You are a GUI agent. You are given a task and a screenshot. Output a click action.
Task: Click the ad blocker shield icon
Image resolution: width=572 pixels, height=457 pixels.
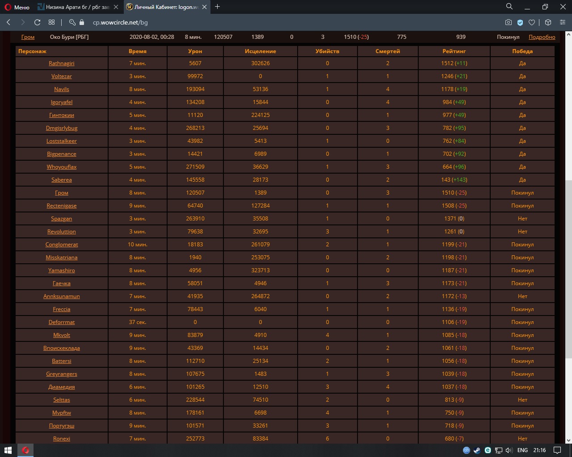coord(520,22)
